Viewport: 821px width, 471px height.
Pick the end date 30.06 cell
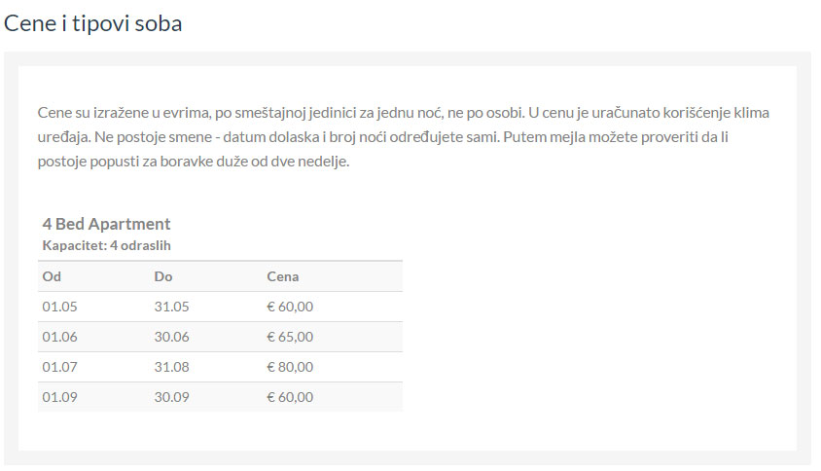(x=171, y=337)
